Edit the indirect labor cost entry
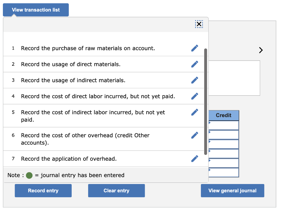 coord(195,112)
